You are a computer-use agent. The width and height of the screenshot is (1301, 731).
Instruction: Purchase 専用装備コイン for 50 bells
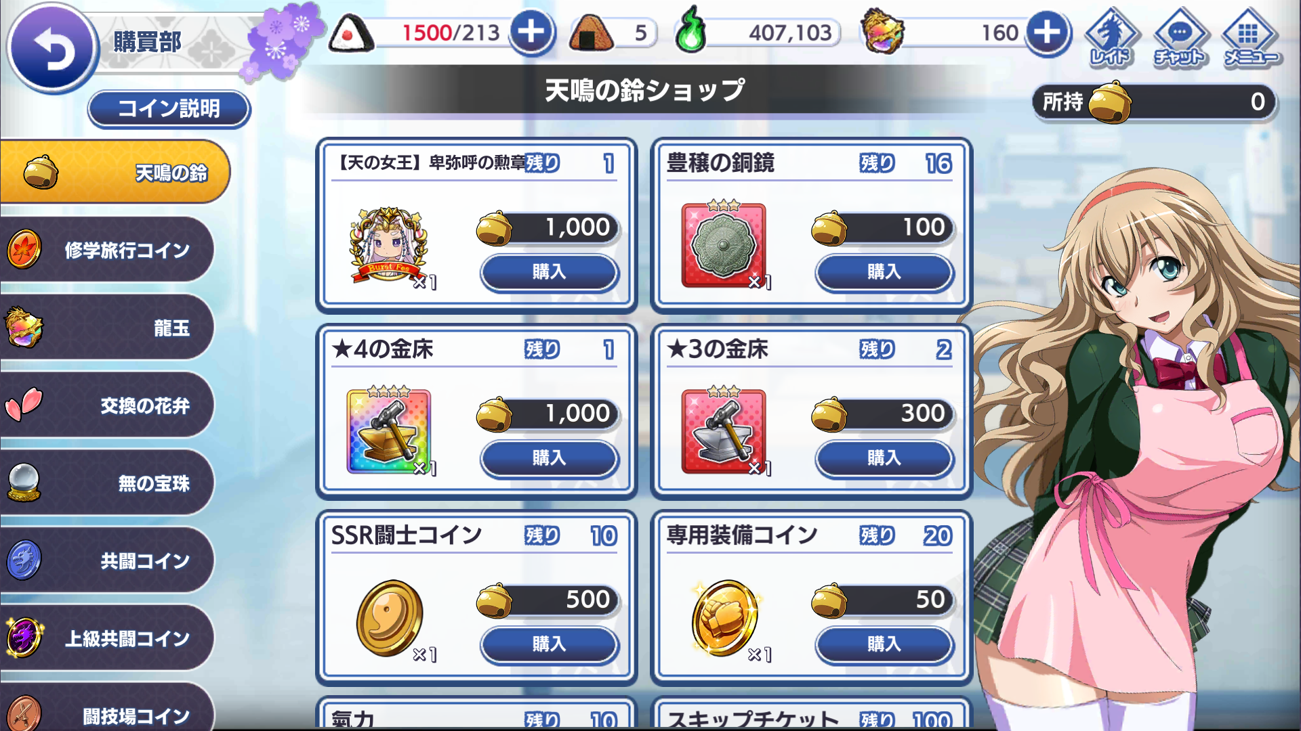pyautogui.click(x=884, y=644)
